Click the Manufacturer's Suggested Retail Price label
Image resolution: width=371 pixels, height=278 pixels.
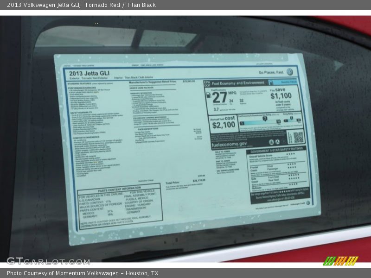coord(153,82)
